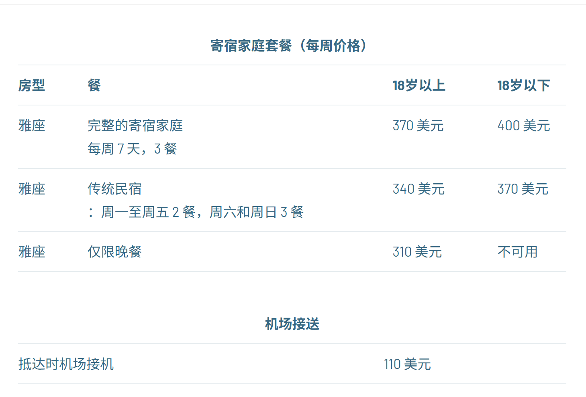This screenshot has height=397, width=586.
Task: Click the 340 美元 price cell
Action: tap(419, 189)
